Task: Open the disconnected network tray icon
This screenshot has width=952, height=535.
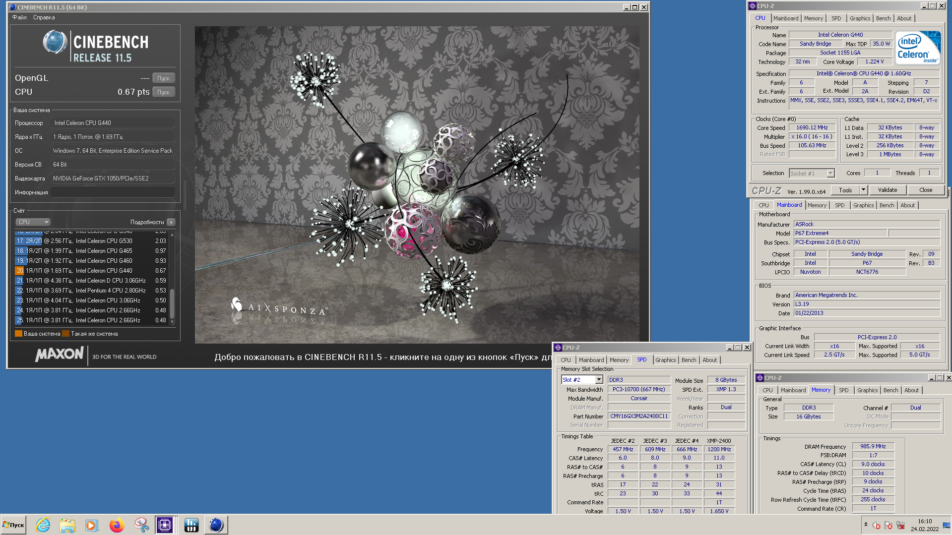Action: pyautogui.click(x=900, y=526)
